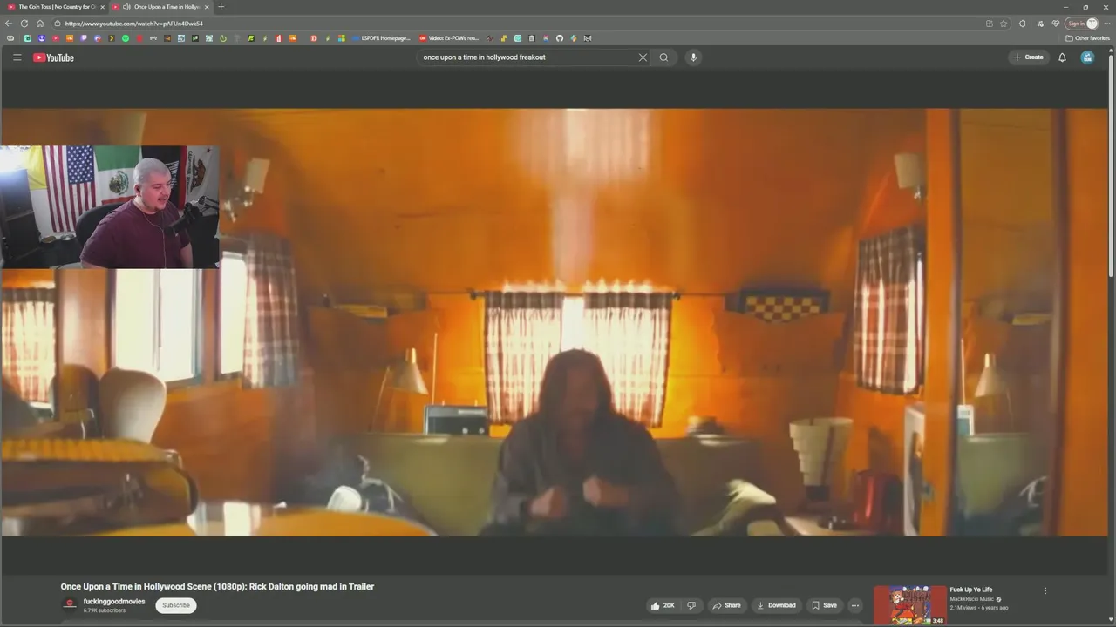Like the video with thumbs up
Screen dimensions: 1116x627
pos(663,605)
